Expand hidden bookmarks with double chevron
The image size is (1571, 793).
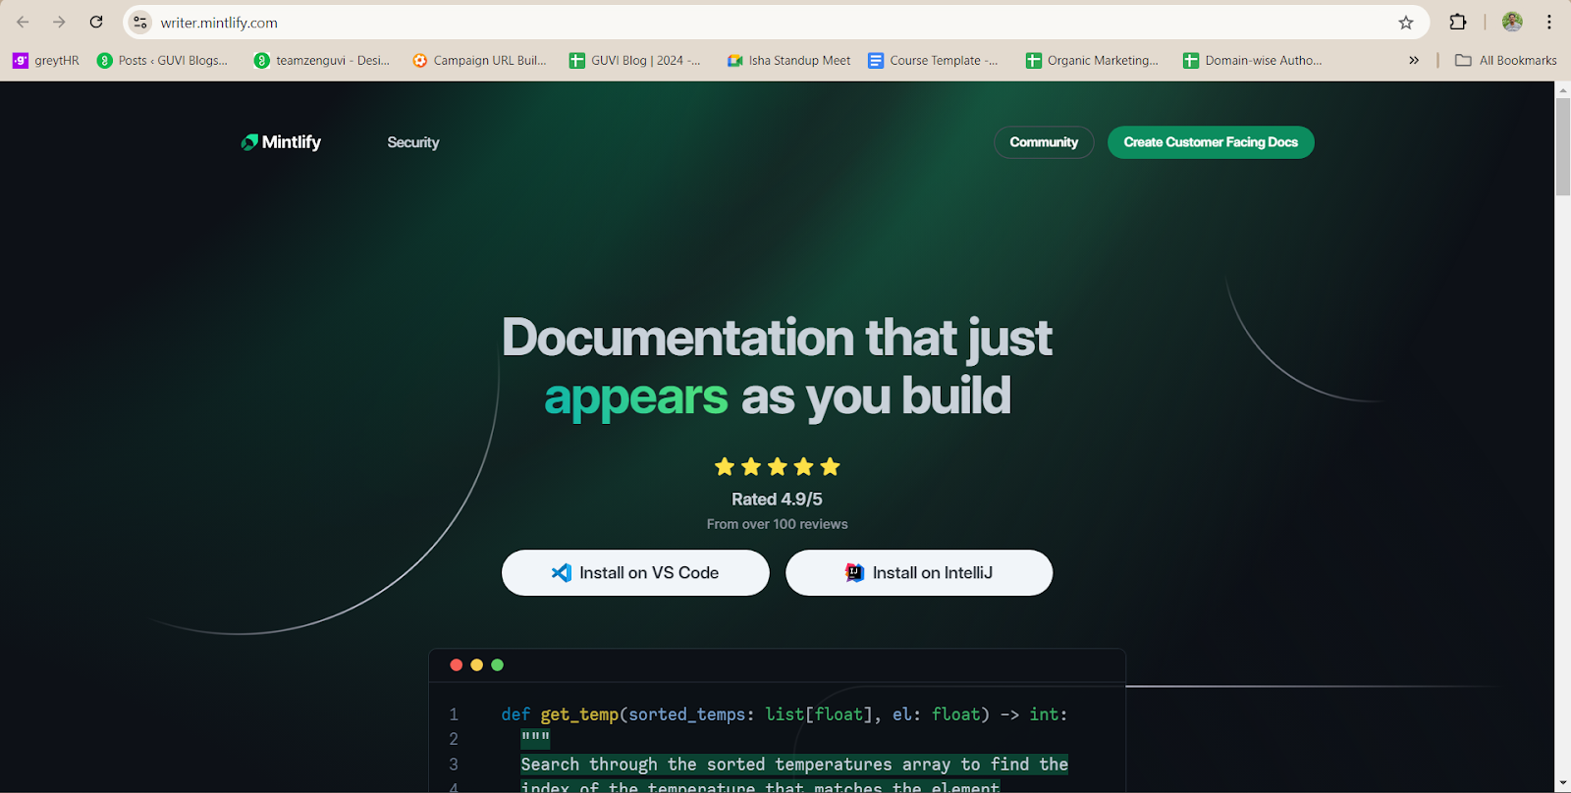[1414, 60]
